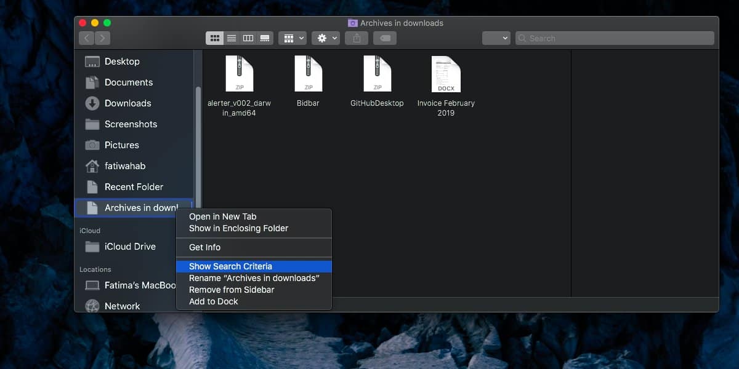Screen dimensions: 739x369
Task: Switch to icon view in toolbar
Action: click(214, 38)
